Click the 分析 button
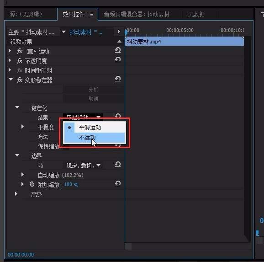The image size is (264, 262). click(94, 90)
